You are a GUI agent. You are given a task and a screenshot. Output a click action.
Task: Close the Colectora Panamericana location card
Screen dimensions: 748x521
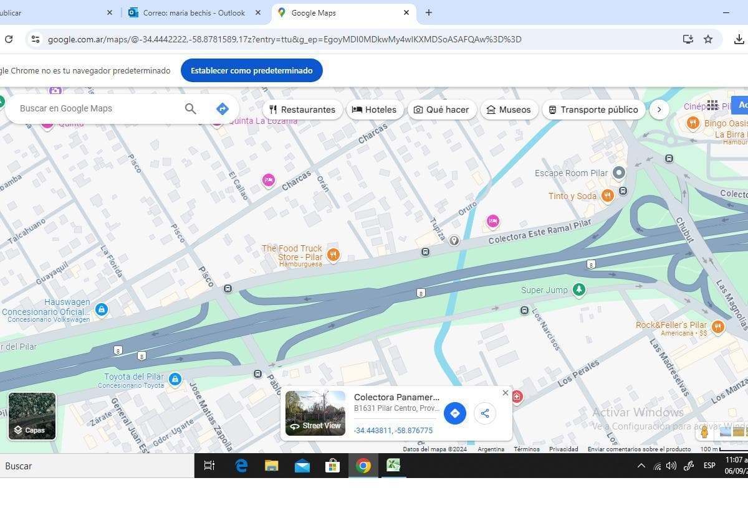506,393
